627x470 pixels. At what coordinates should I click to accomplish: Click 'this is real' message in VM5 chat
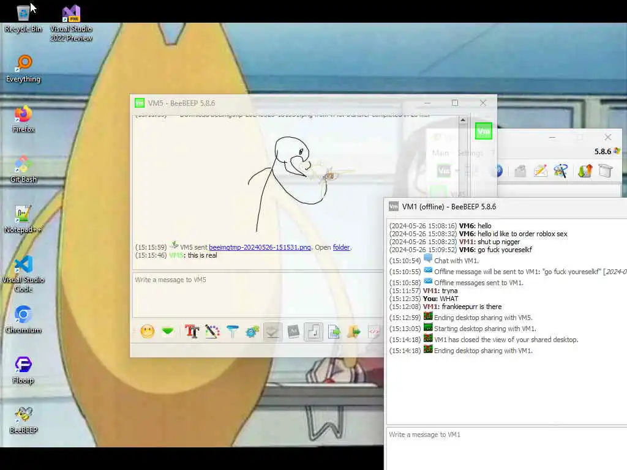[202, 255]
